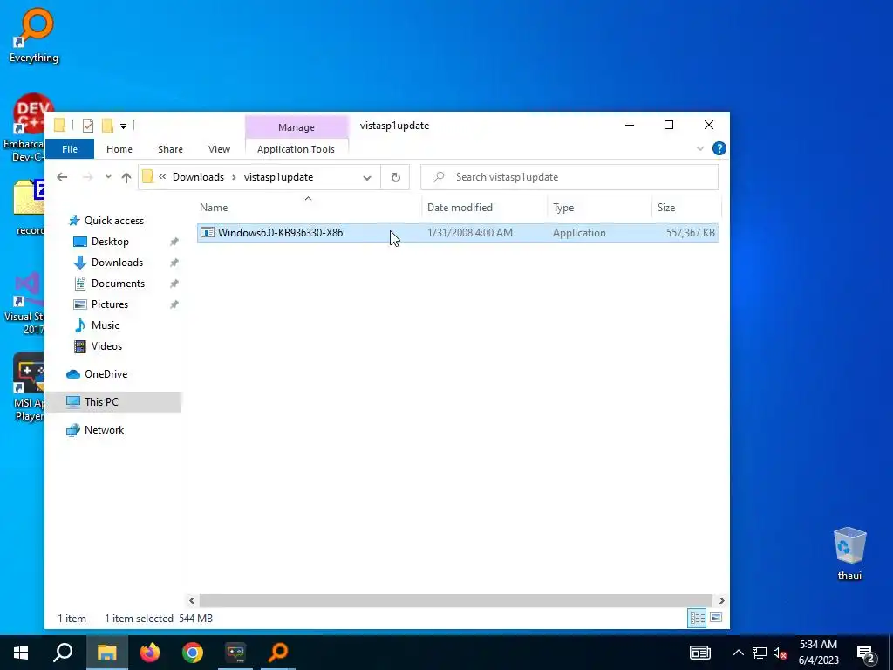Open the Visual Studio 2017 desktop shortcut
Viewport: 893px width, 670px height.
click(x=24, y=304)
